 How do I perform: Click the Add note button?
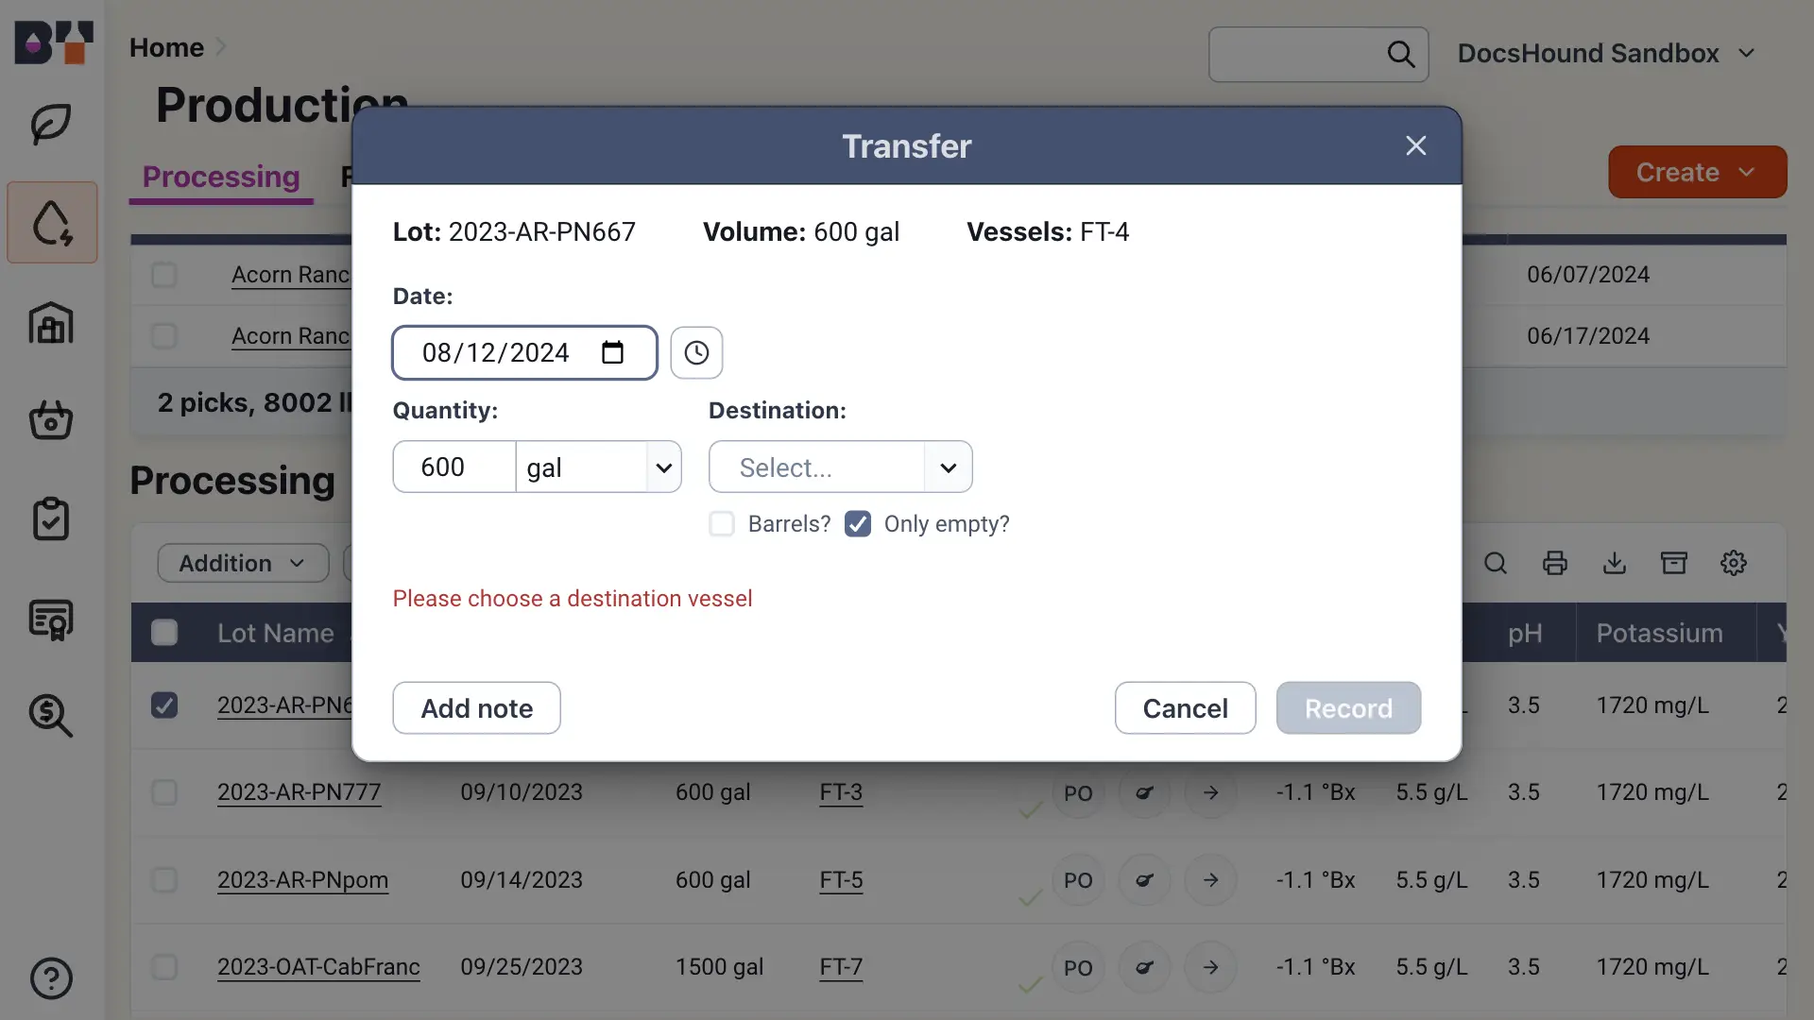click(x=476, y=707)
